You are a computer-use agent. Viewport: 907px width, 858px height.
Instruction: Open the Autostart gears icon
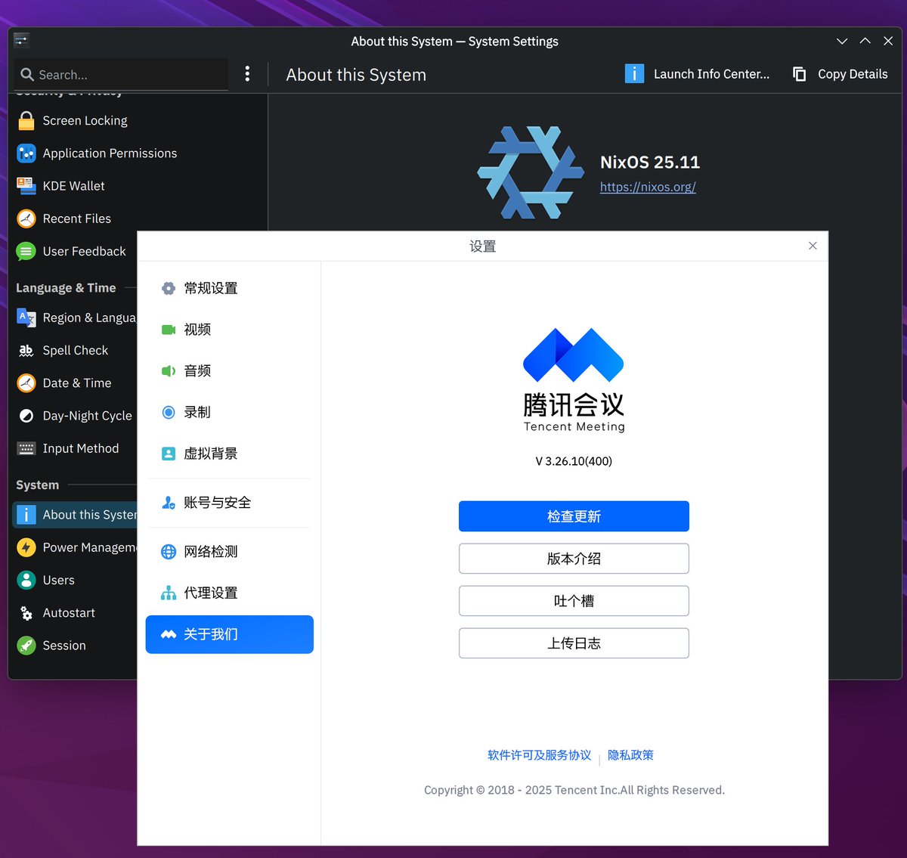point(26,613)
